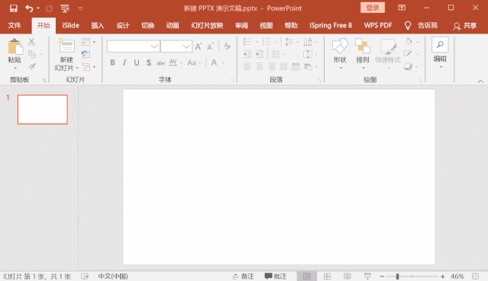The height and width of the screenshot is (281, 488).
Task: Click Decrease Font Size icon
Action: [210, 47]
